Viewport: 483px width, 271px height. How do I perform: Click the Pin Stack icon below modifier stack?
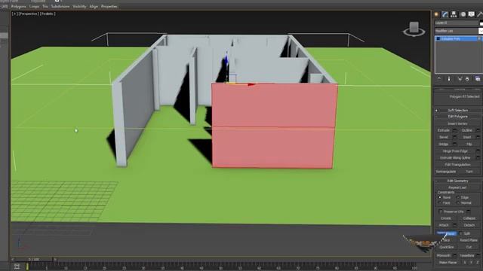pyautogui.click(x=439, y=79)
